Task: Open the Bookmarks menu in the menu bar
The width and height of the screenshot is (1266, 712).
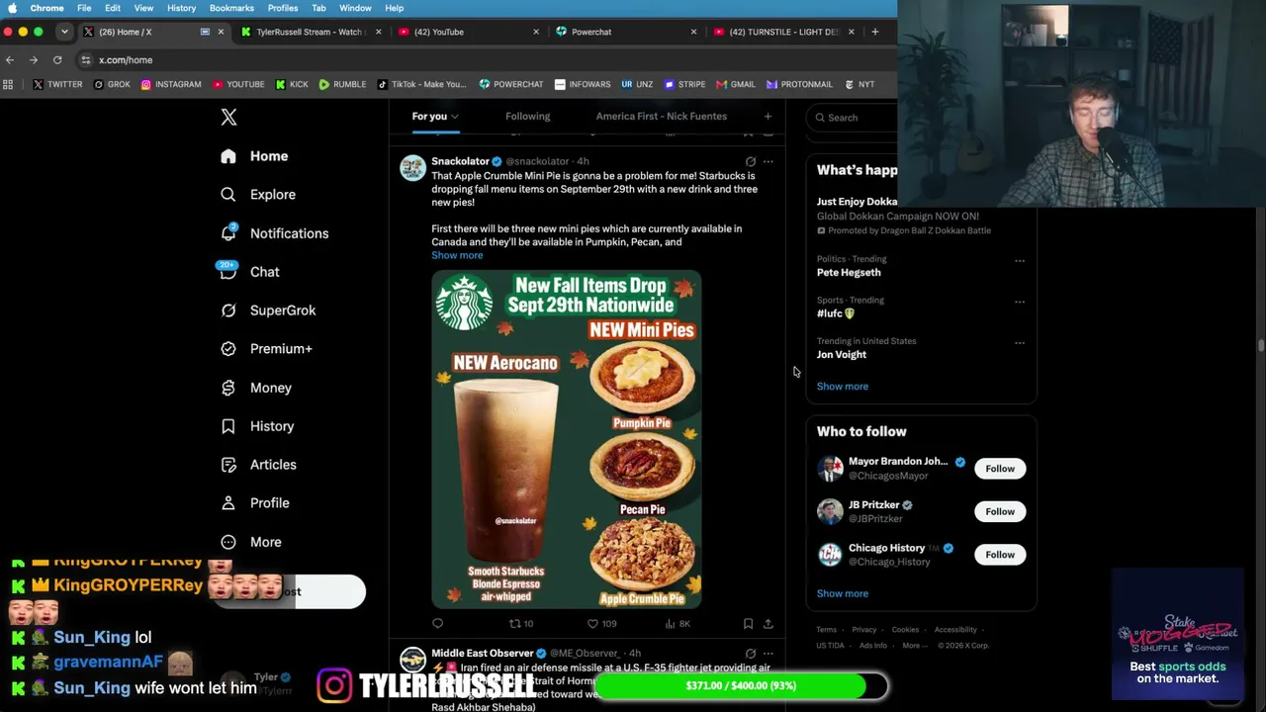Action: click(x=231, y=8)
